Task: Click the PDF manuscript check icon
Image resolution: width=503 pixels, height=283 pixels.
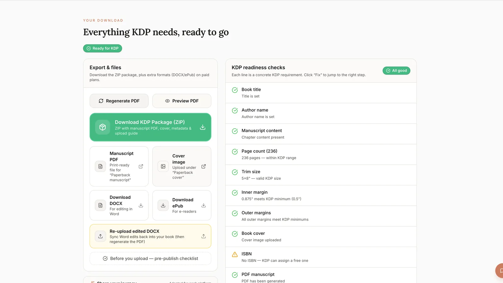Action: coord(235,275)
